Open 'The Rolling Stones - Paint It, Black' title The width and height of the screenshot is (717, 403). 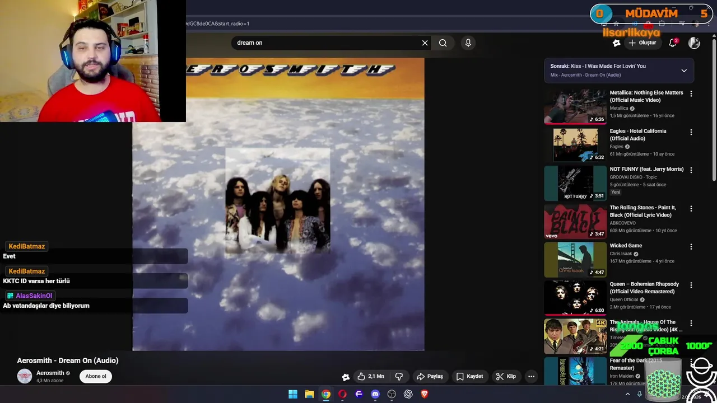[x=643, y=211]
